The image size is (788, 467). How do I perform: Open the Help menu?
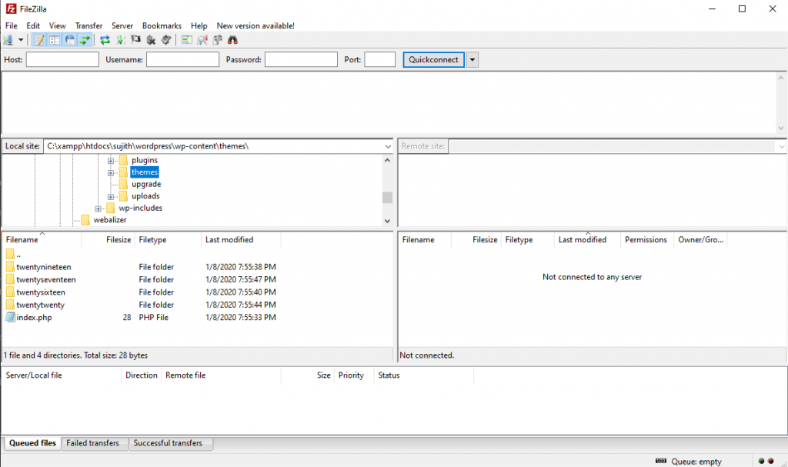[199, 25]
